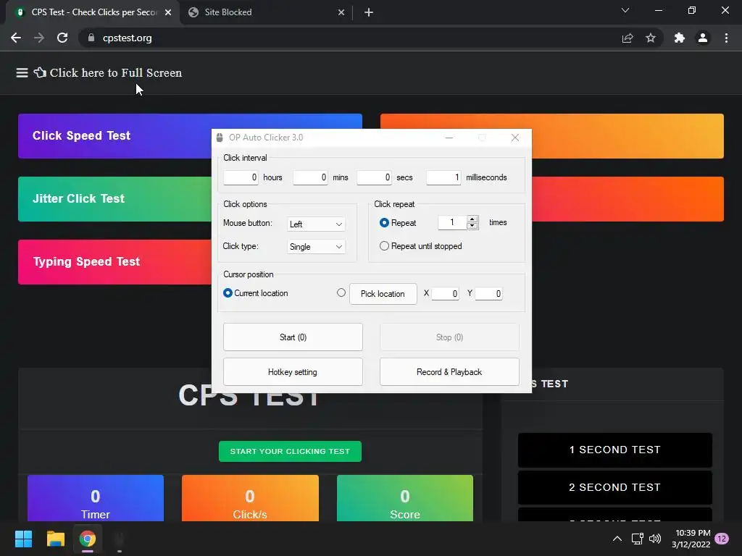Show hidden system tray icons

pyautogui.click(x=617, y=539)
